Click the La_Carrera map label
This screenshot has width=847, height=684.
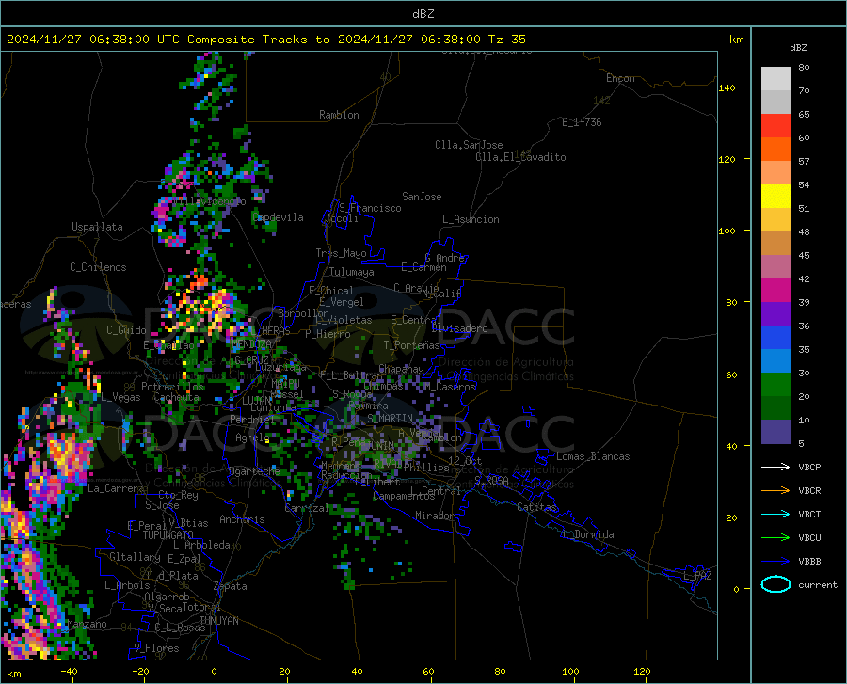pos(116,488)
